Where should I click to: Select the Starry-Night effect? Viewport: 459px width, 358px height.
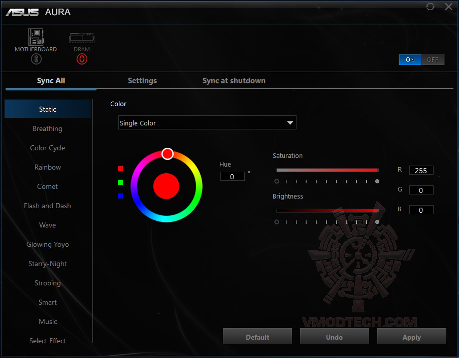[48, 264]
